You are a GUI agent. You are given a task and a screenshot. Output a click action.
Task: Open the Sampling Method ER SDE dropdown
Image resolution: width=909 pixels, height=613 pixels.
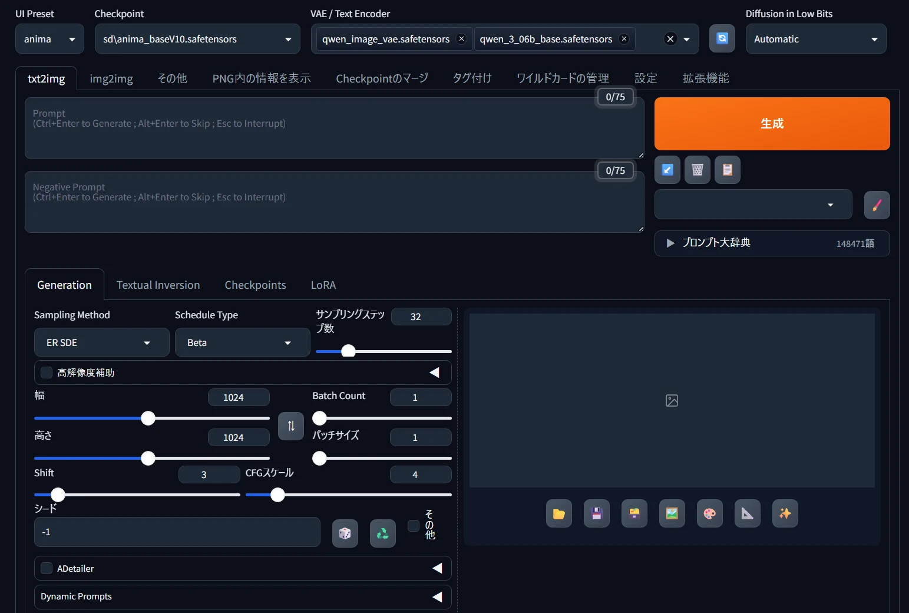point(102,342)
